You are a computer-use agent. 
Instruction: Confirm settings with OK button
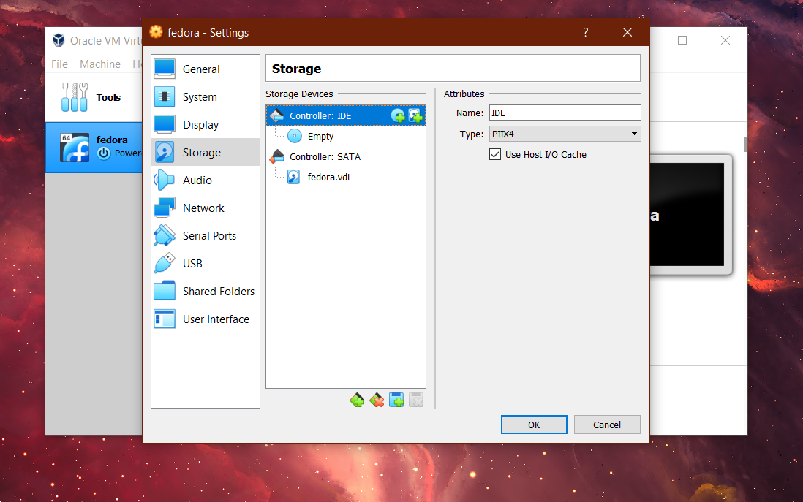point(534,425)
